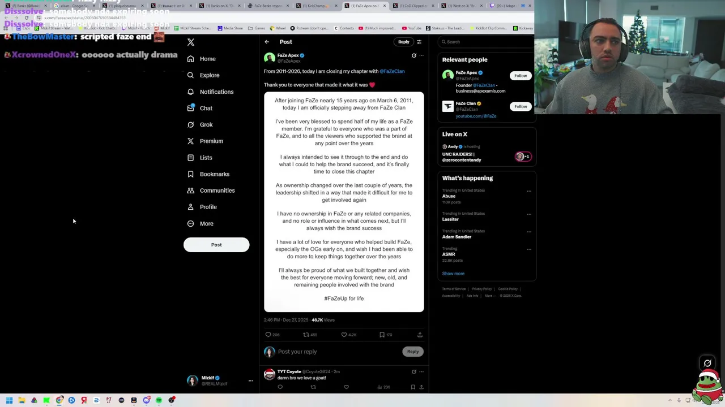Open Profile in the sidebar

click(x=202, y=207)
